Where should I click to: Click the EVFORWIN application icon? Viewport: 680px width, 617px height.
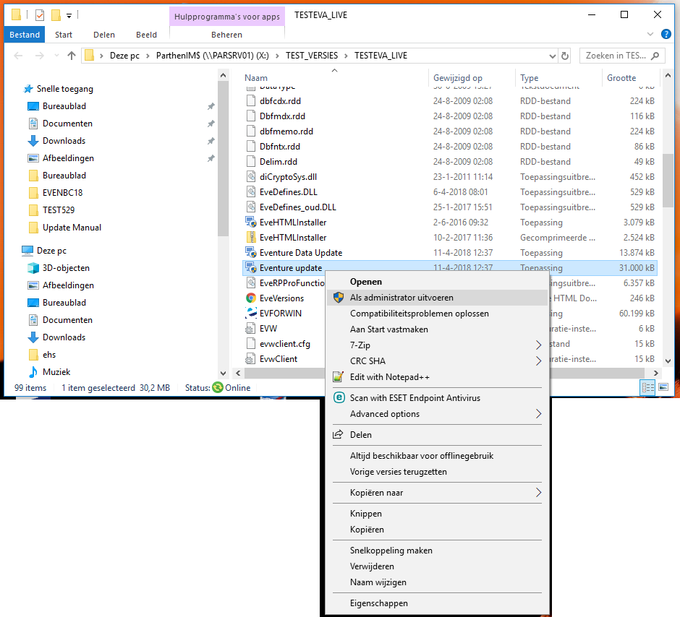(x=251, y=313)
